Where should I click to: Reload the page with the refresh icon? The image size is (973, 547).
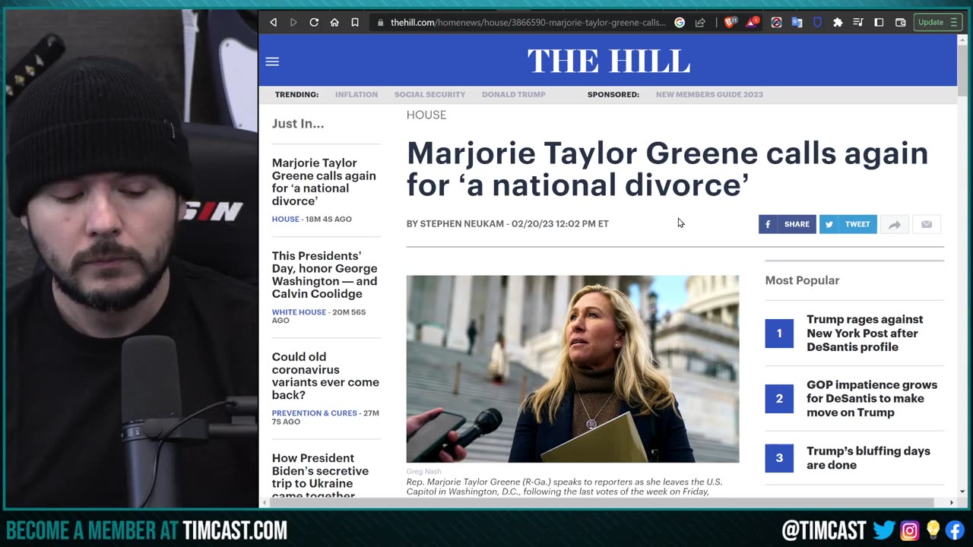314,23
